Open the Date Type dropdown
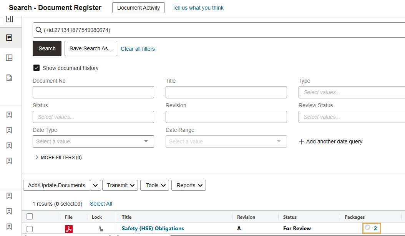 (93, 141)
